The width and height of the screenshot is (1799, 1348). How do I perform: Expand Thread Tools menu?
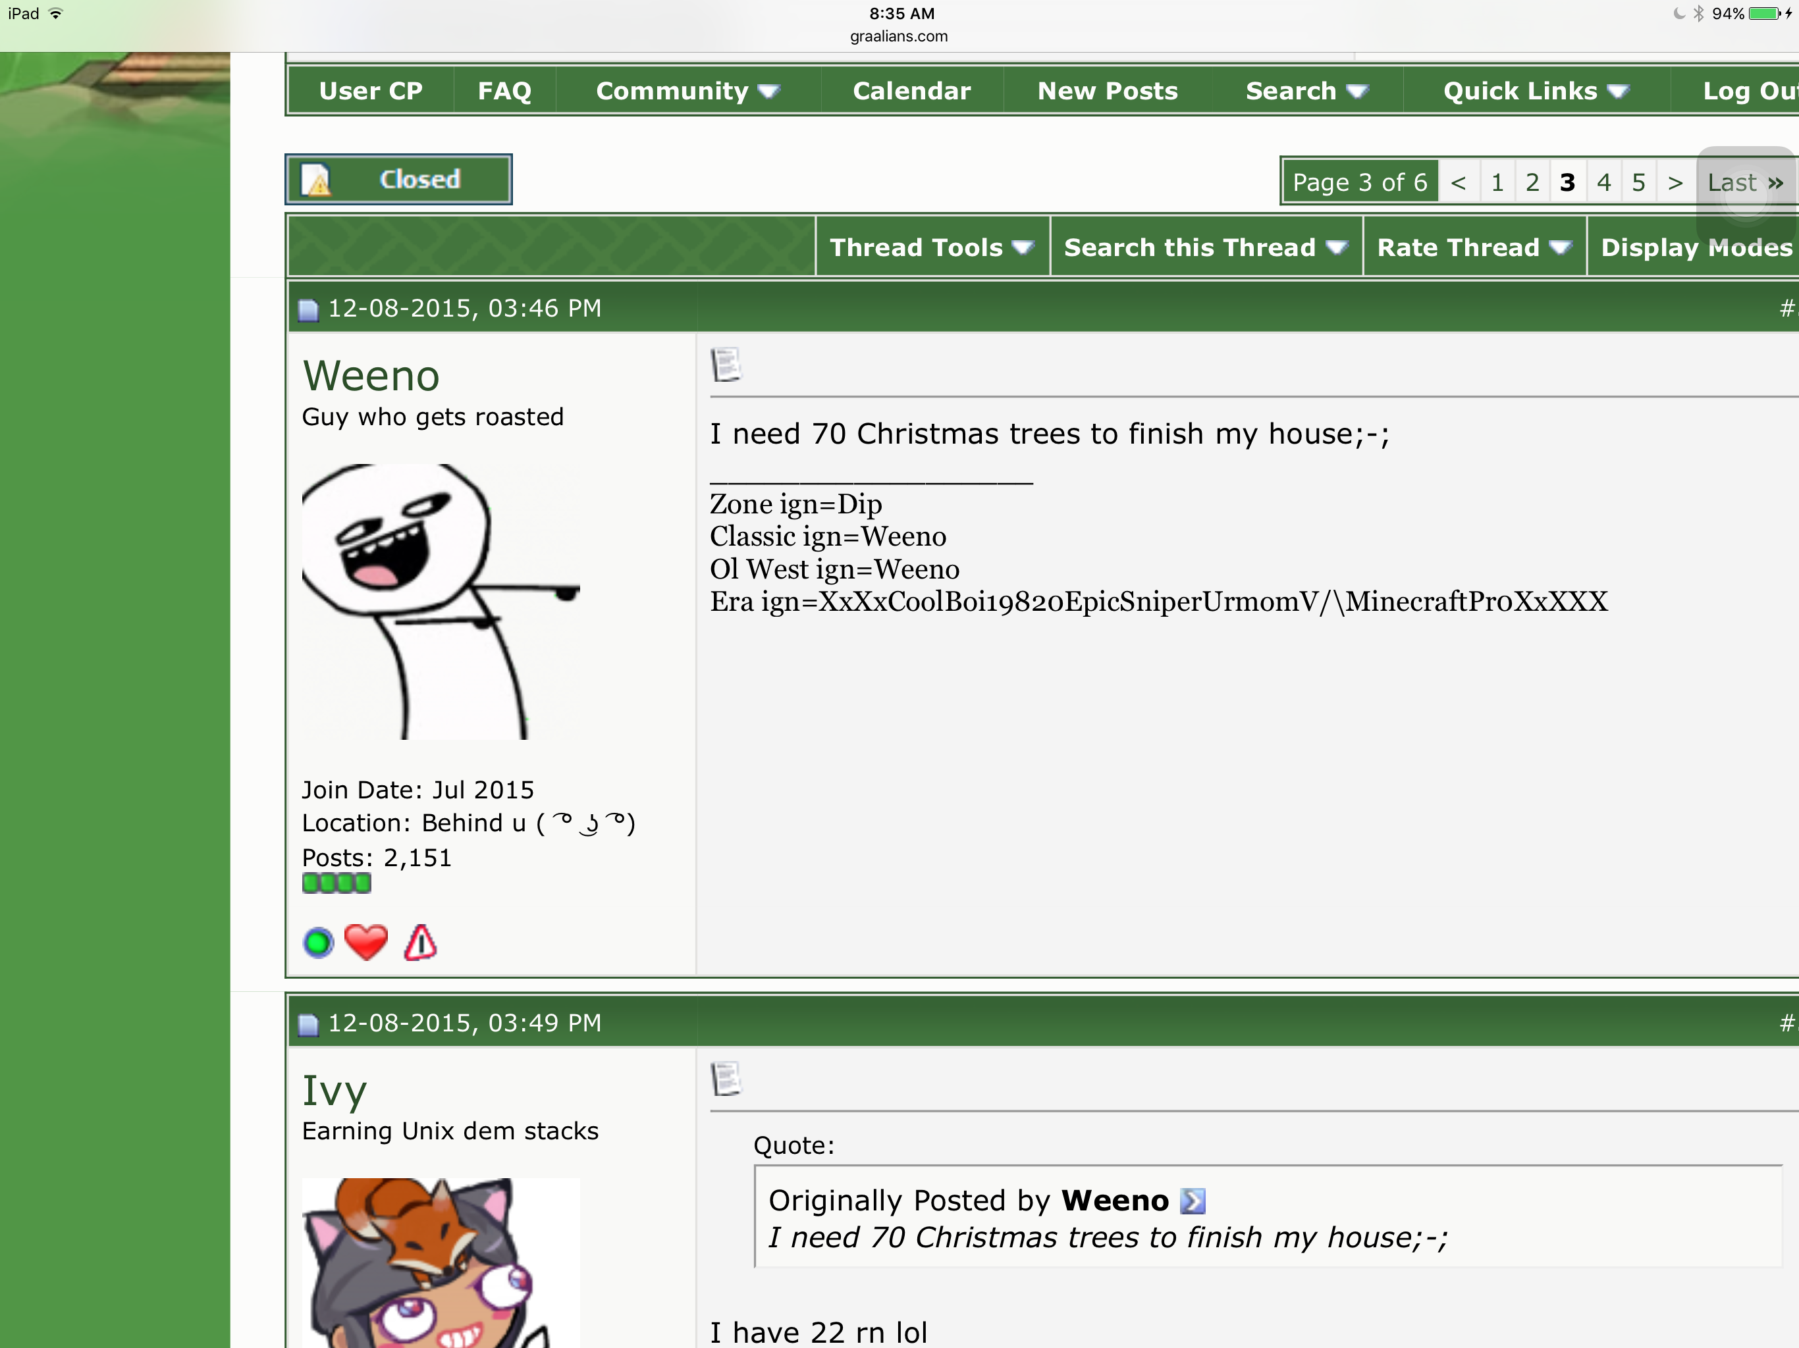932,247
